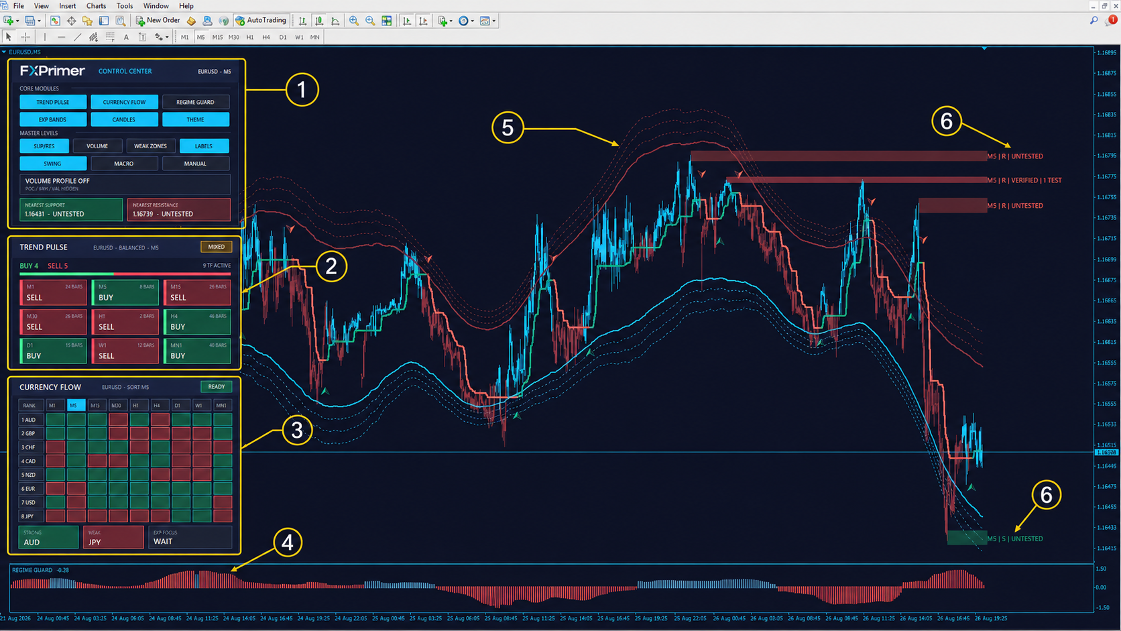The width and height of the screenshot is (1121, 631).
Task: Enable chart auto scroll
Action: coord(407,21)
